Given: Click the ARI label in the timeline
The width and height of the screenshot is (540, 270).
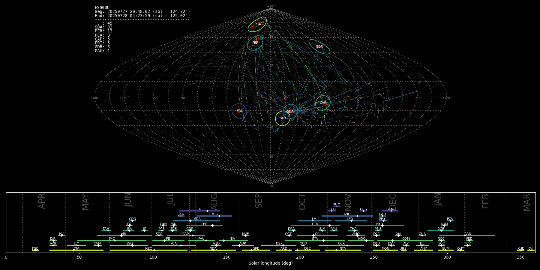Looking at the screenshot, I should (x=124, y=234).
